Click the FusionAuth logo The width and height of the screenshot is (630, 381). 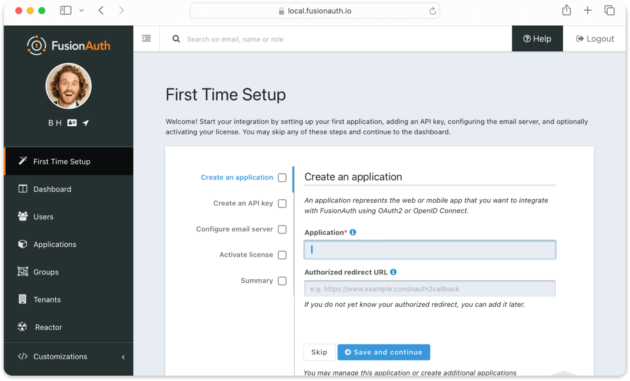point(69,45)
